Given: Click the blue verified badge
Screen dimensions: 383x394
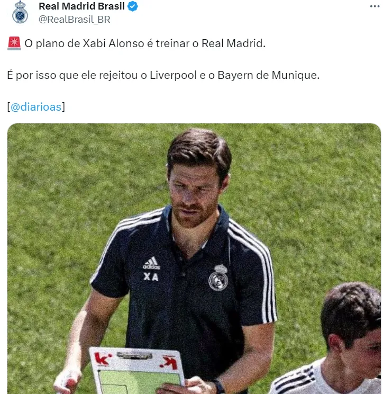Looking at the screenshot, I should (x=133, y=6).
